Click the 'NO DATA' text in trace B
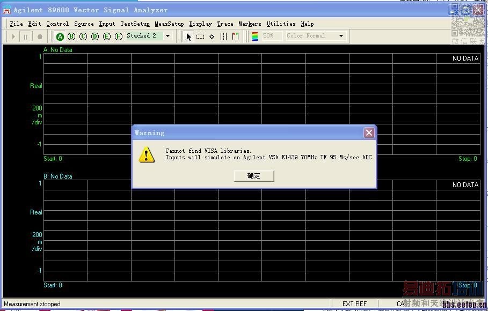This screenshot has width=488, height=311. pyautogui.click(x=465, y=185)
